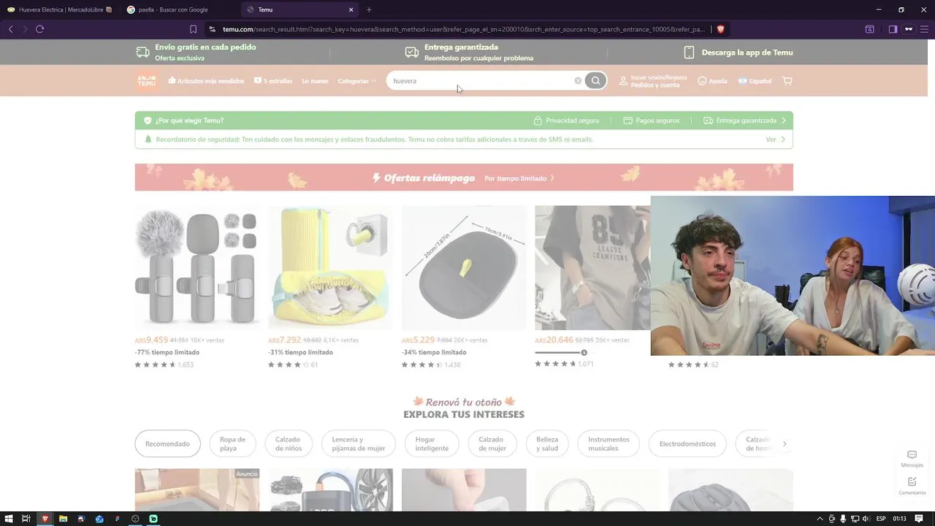The width and height of the screenshot is (935, 526).
Task: Select Instrumentos musicales chip
Action: [x=608, y=443]
